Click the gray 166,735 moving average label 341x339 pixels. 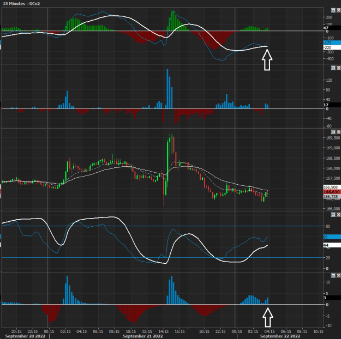click(x=332, y=196)
